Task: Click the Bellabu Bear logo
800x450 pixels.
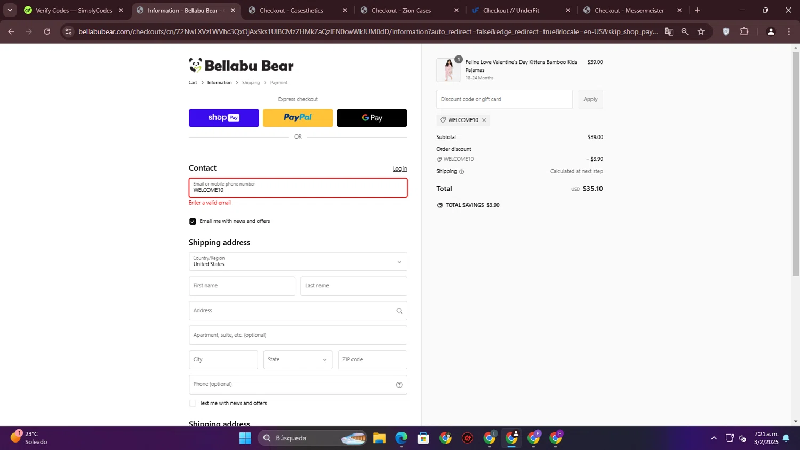Action: (241, 66)
